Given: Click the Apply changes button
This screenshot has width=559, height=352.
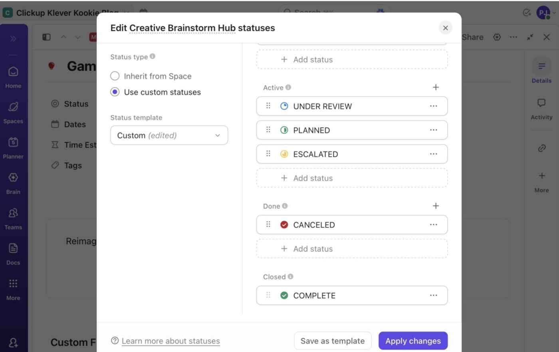Looking at the screenshot, I should click(x=413, y=341).
